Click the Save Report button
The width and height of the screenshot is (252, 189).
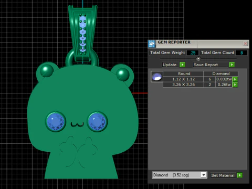tap(211, 65)
